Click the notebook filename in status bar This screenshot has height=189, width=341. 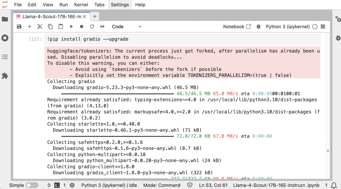[276, 185]
